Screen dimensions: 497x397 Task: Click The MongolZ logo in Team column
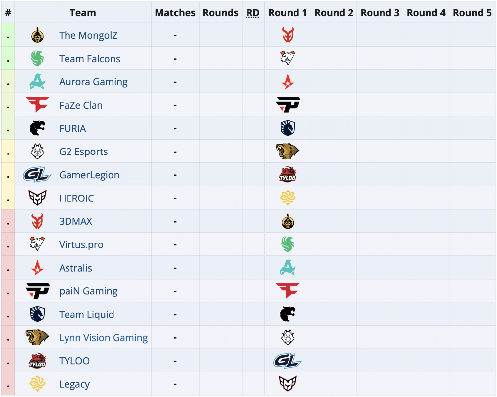coord(37,35)
